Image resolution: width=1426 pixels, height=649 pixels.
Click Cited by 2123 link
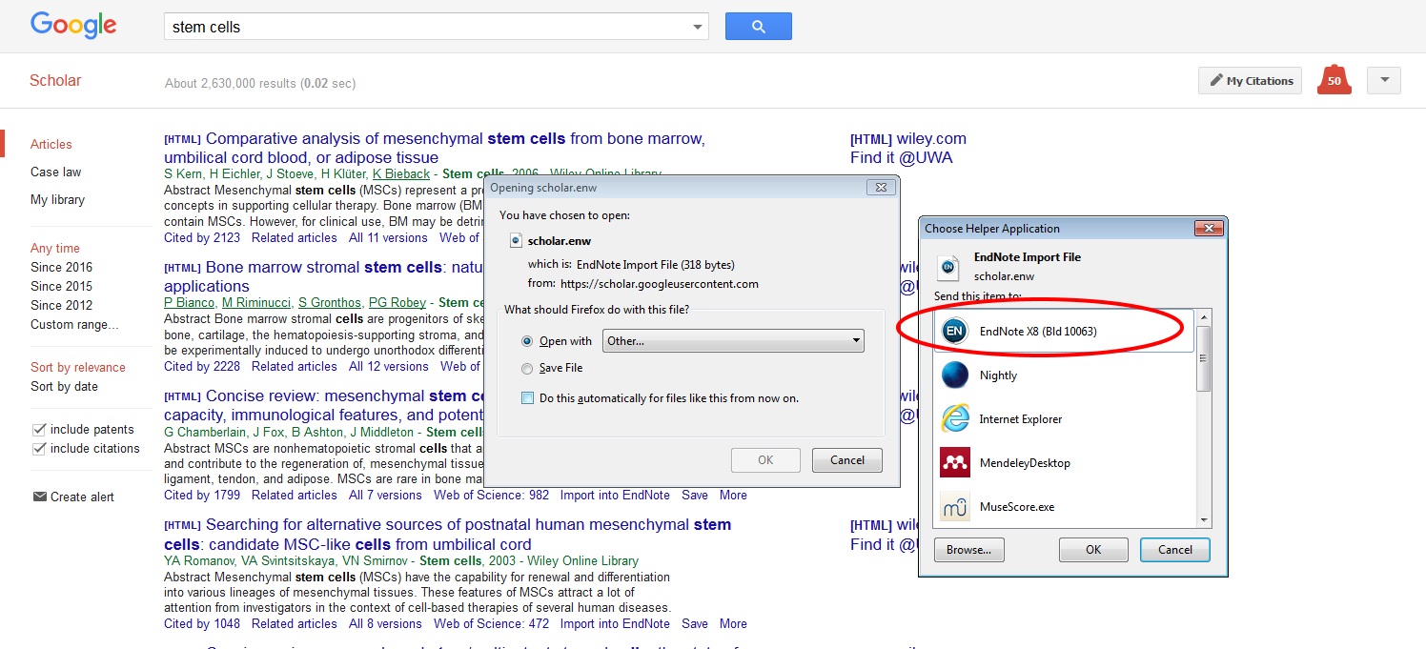pos(202,237)
